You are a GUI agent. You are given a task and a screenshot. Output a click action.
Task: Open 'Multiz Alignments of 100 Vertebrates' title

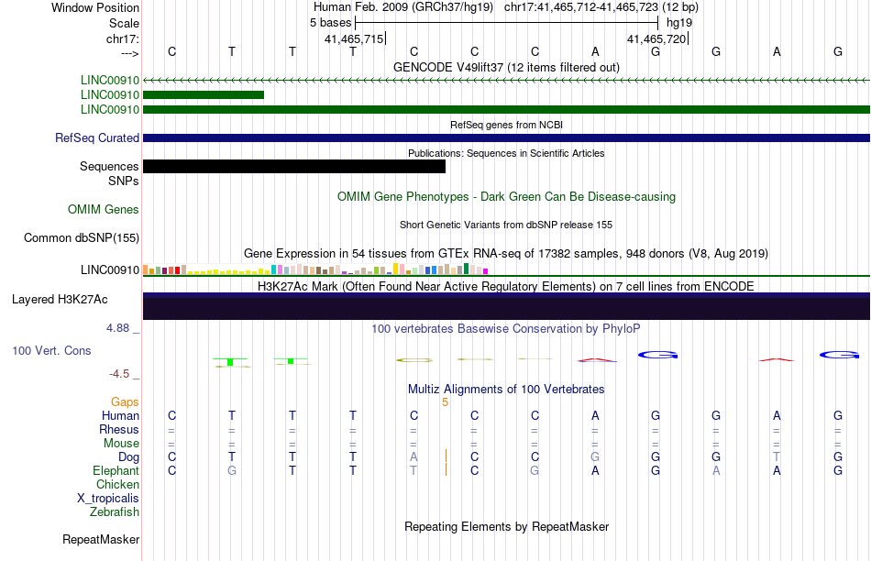coord(506,390)
